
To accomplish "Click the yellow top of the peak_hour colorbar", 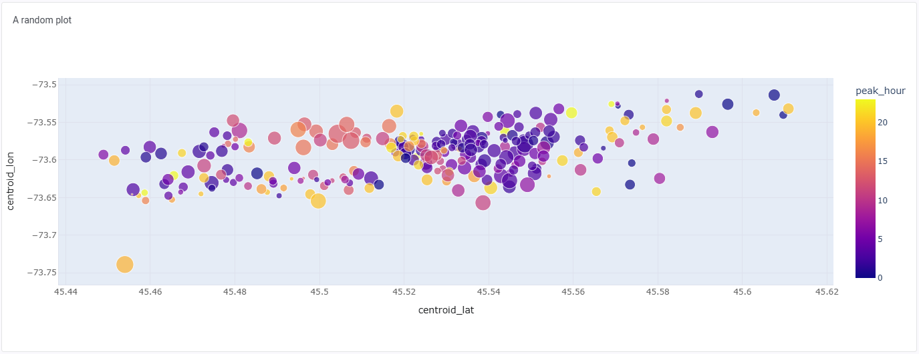I will tap(865, 102).
